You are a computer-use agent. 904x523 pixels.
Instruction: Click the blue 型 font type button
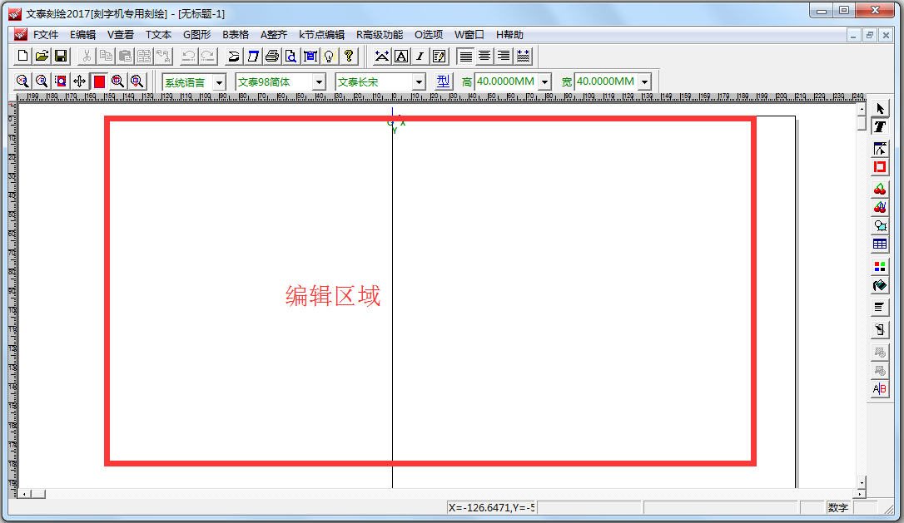443,81
